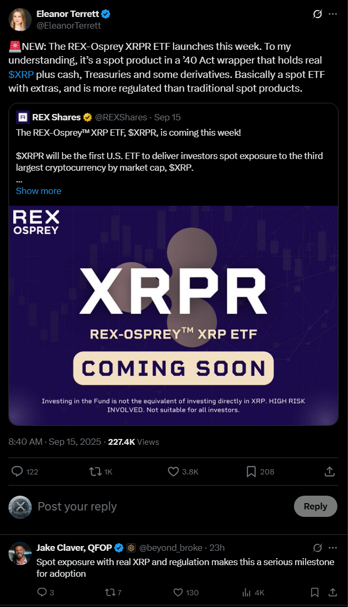Click the Reply button
This screenshot has width=348, height=607.
[316, 506]
